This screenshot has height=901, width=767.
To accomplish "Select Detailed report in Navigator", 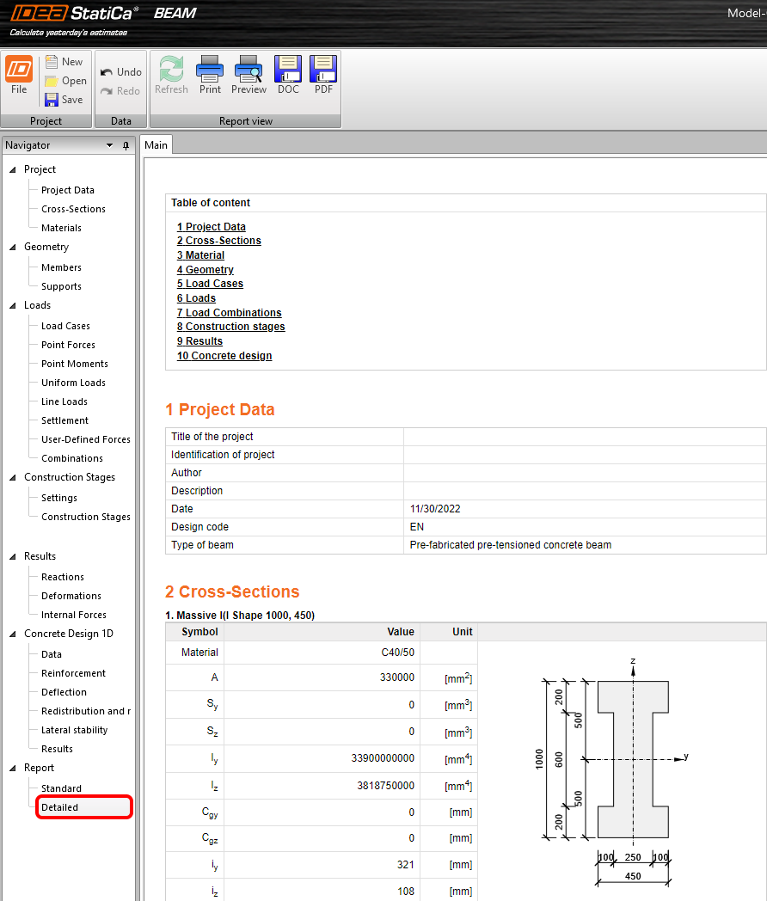I will 59,807.
